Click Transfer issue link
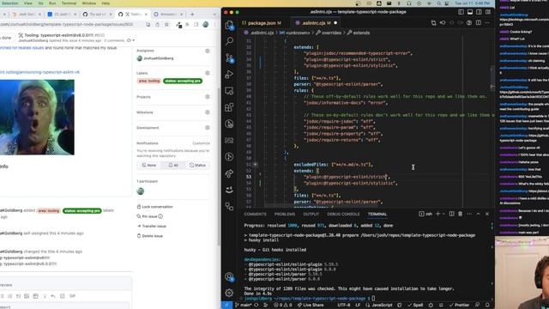The height and width of the screenshot is (309, 549). click(x=151, y=227)
